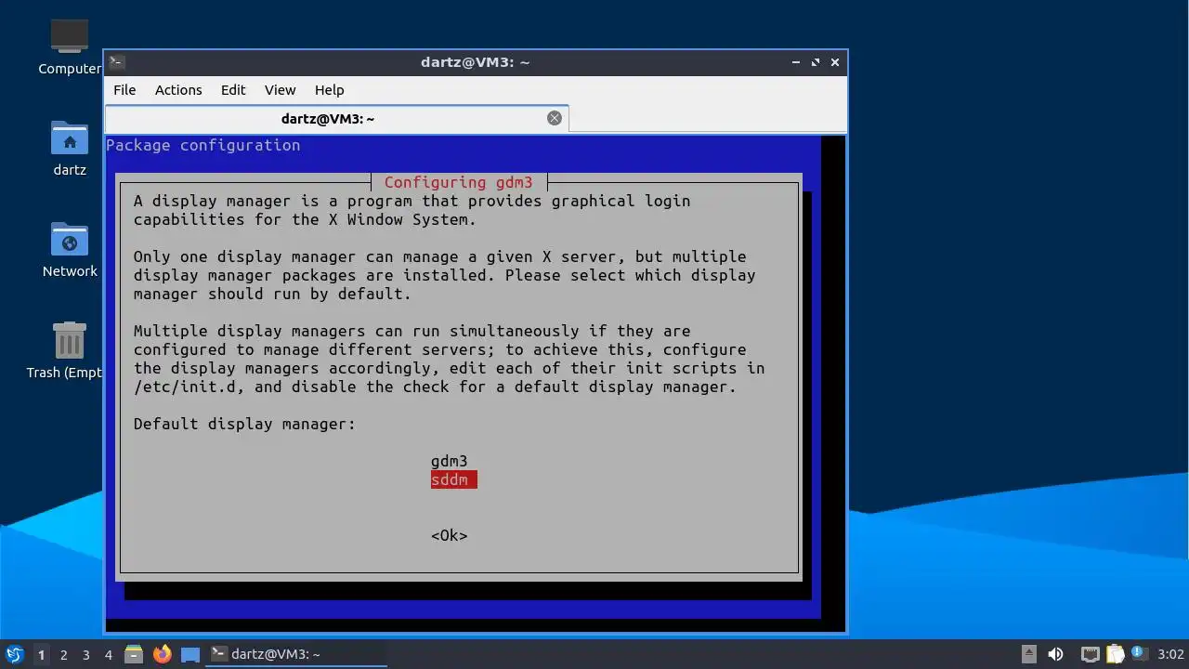This screenshot has width=1189, height=669.
Task: Open the volume control tray icon
Action: 1056,654
